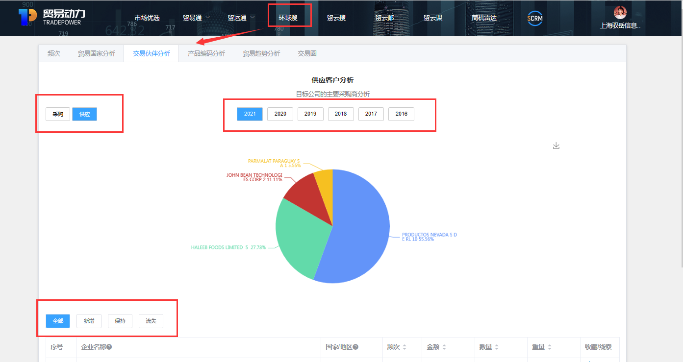Viewport: 683px width, 362px height.
Task: Click the PARMALAT PARAGUAY chart label
Action: coord(274,163)
